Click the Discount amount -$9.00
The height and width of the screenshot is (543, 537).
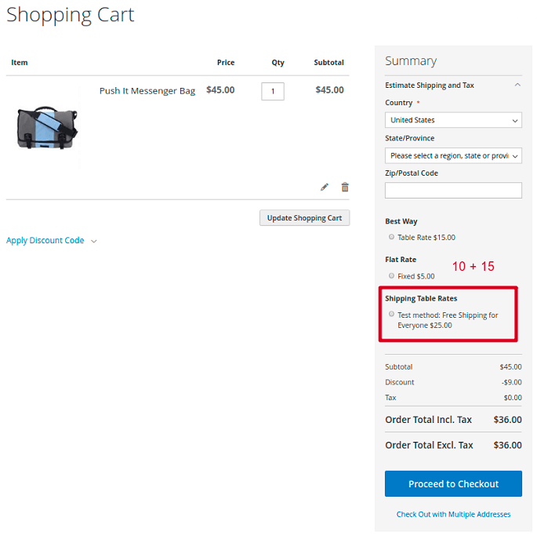[x=510, y=382]
